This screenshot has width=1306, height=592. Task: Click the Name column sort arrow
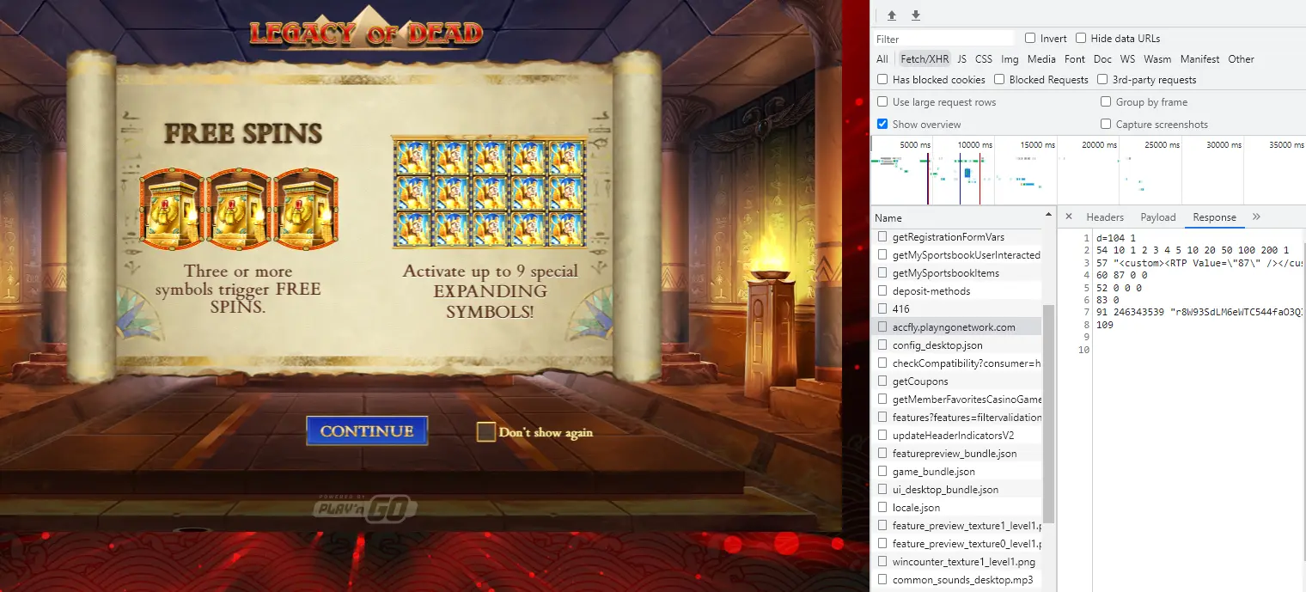coord(1048,213)
